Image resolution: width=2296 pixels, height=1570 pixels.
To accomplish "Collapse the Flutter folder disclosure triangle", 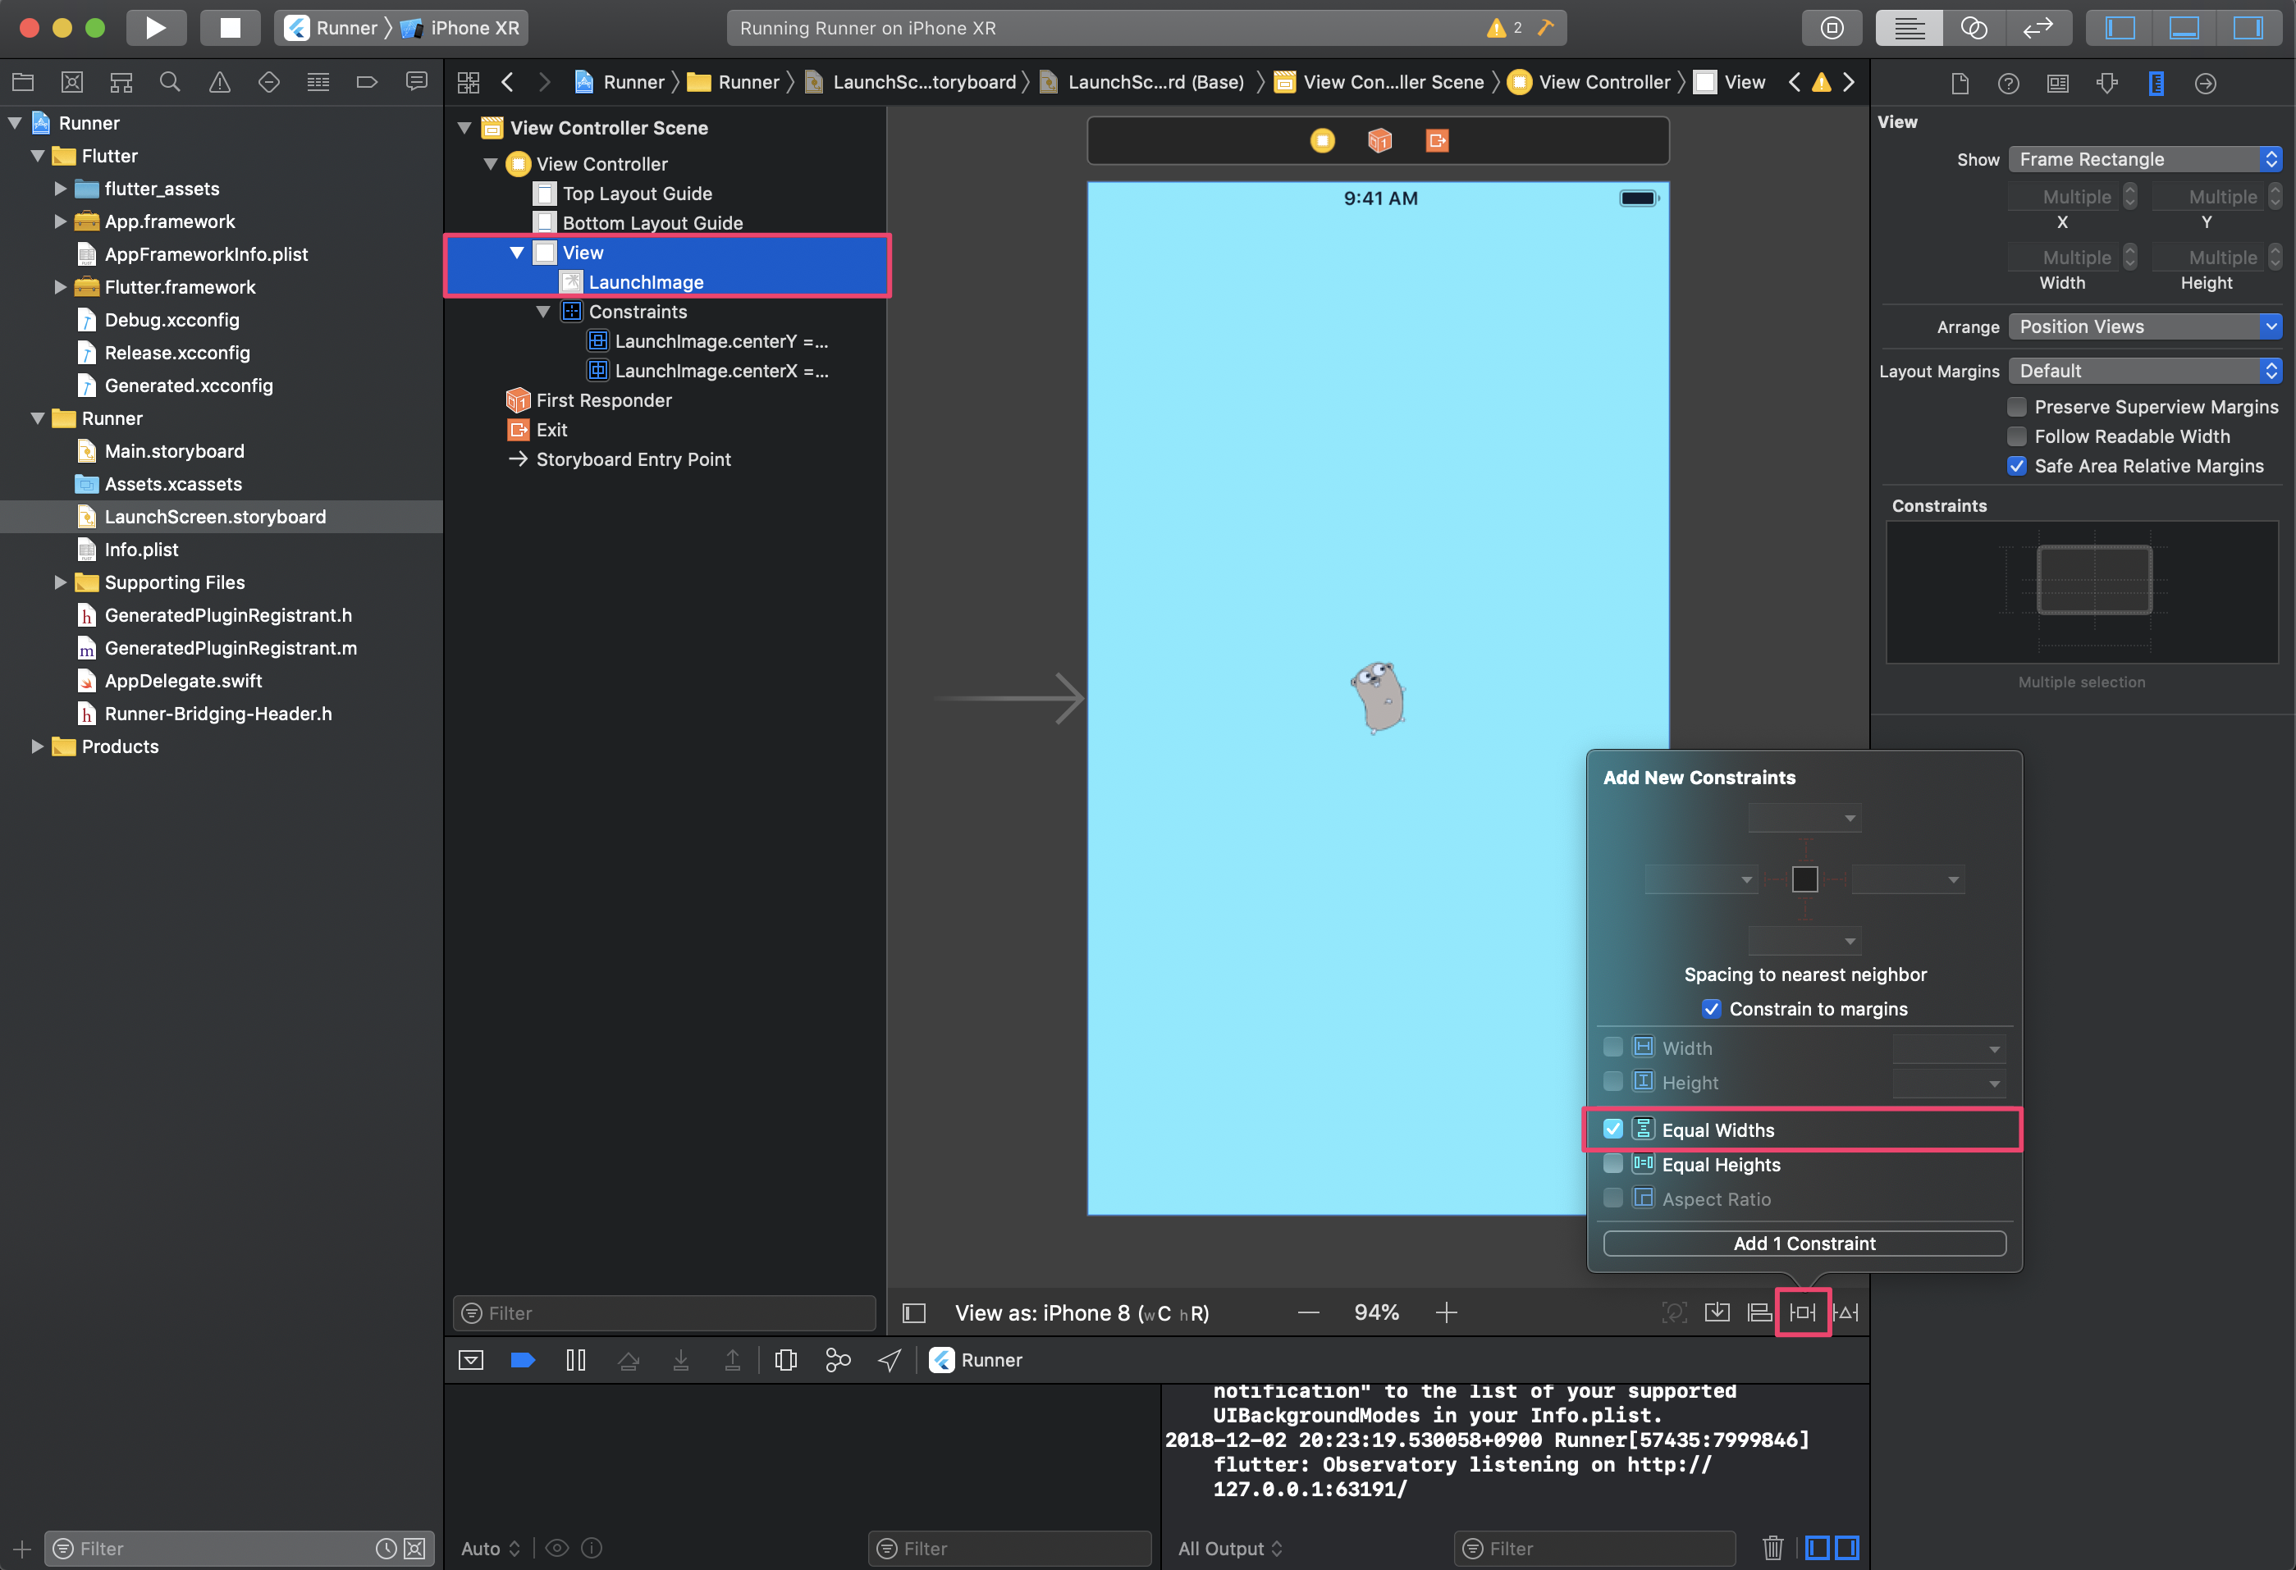I will pos(38,156).
